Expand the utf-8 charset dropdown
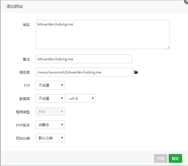This screenshot has height=166, width=188. 81,98
